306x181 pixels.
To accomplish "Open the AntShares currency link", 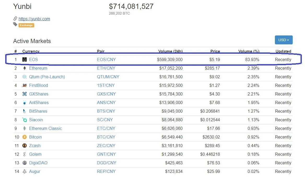I will pos(39,102).
